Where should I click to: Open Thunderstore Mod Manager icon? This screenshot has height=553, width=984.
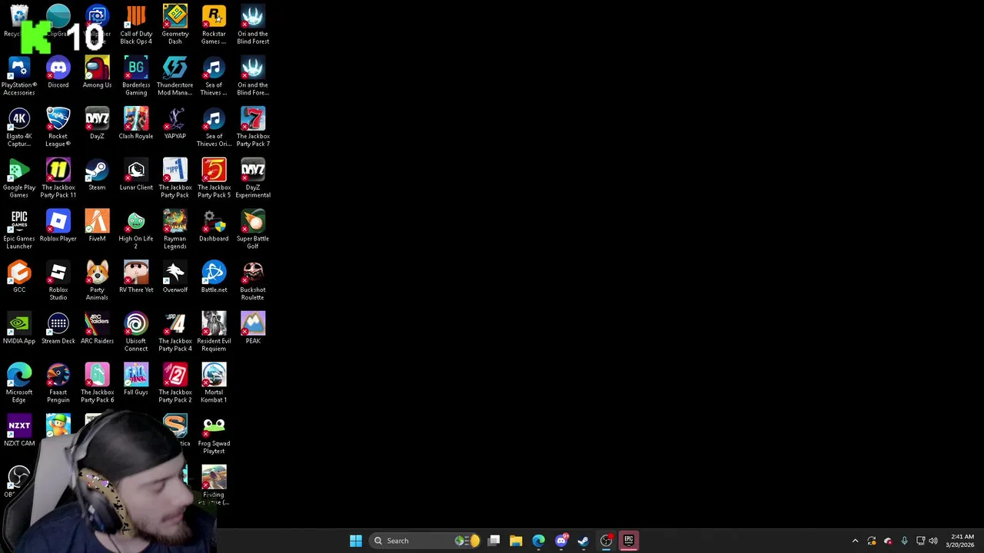pyautogui.click(x=175, y=76)
